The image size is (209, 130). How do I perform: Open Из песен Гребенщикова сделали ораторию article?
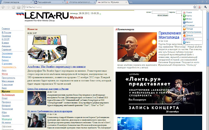click(50, 111)
